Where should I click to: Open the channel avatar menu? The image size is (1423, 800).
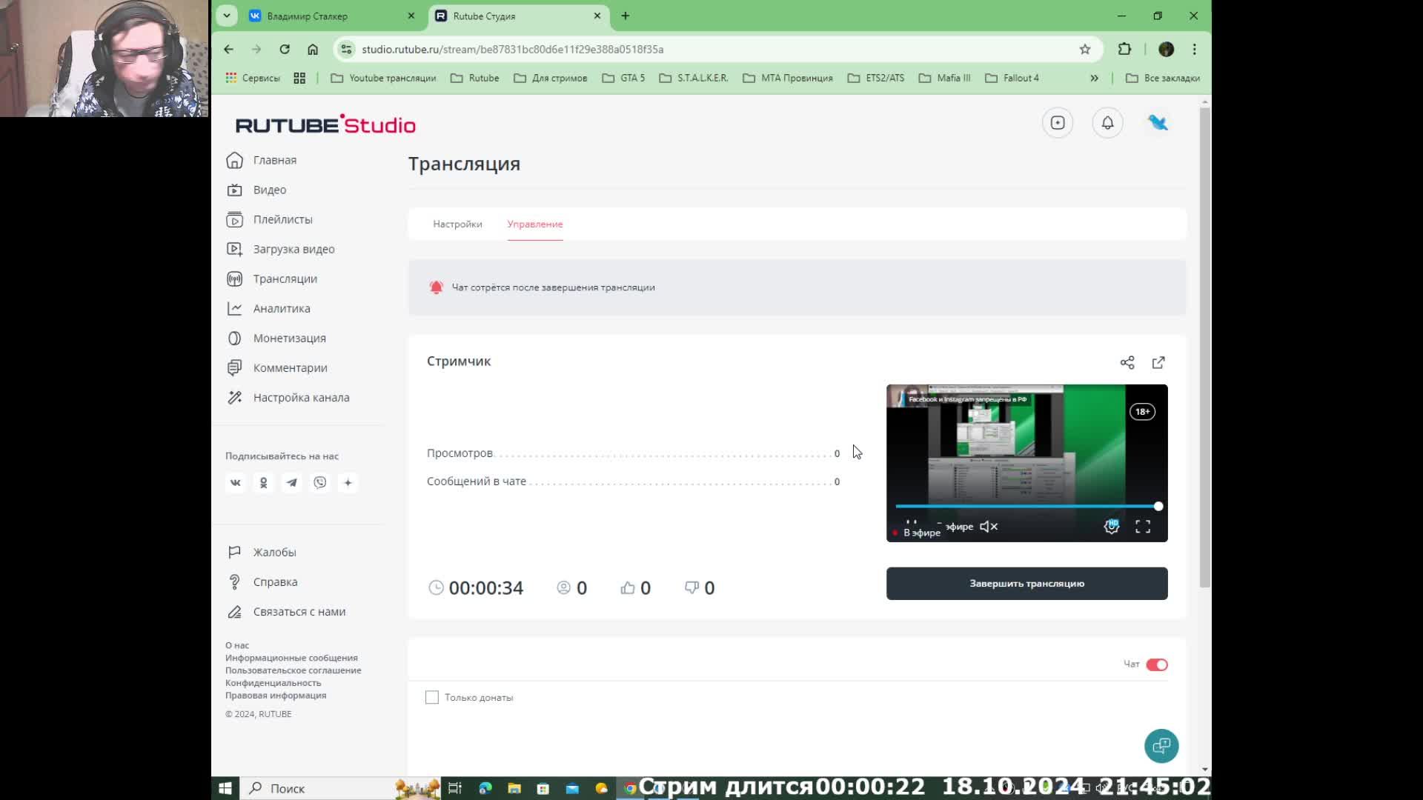click(1158, 123)
